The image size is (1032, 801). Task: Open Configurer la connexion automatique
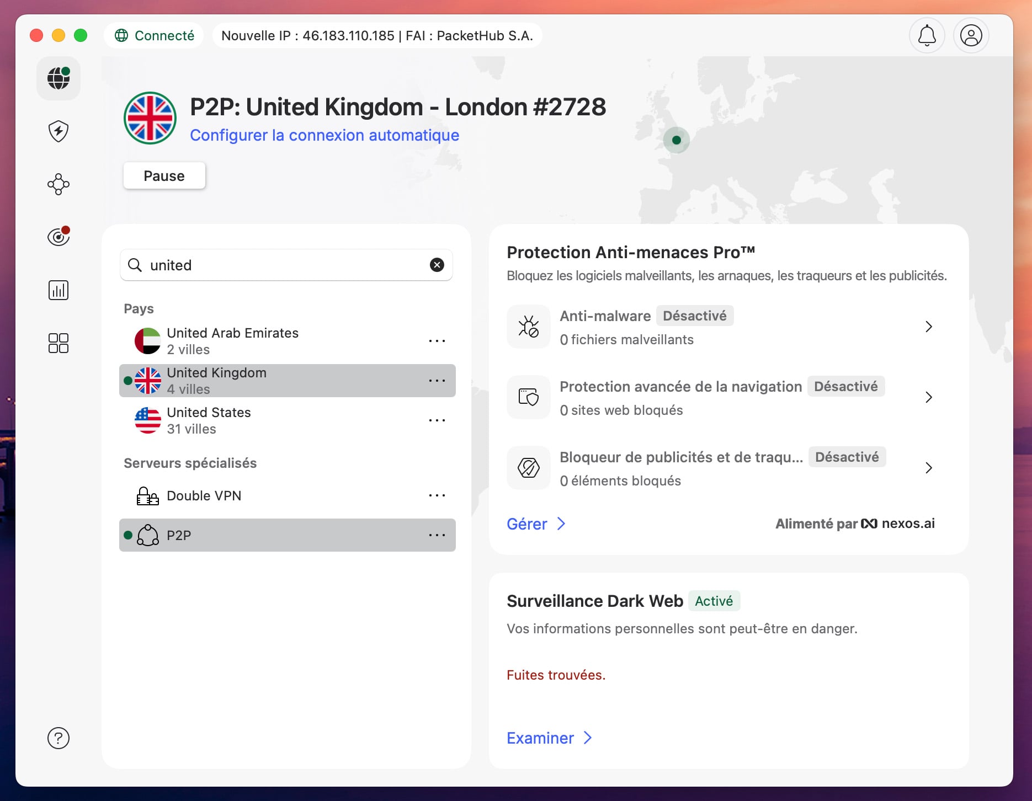(x=324, y=135)
